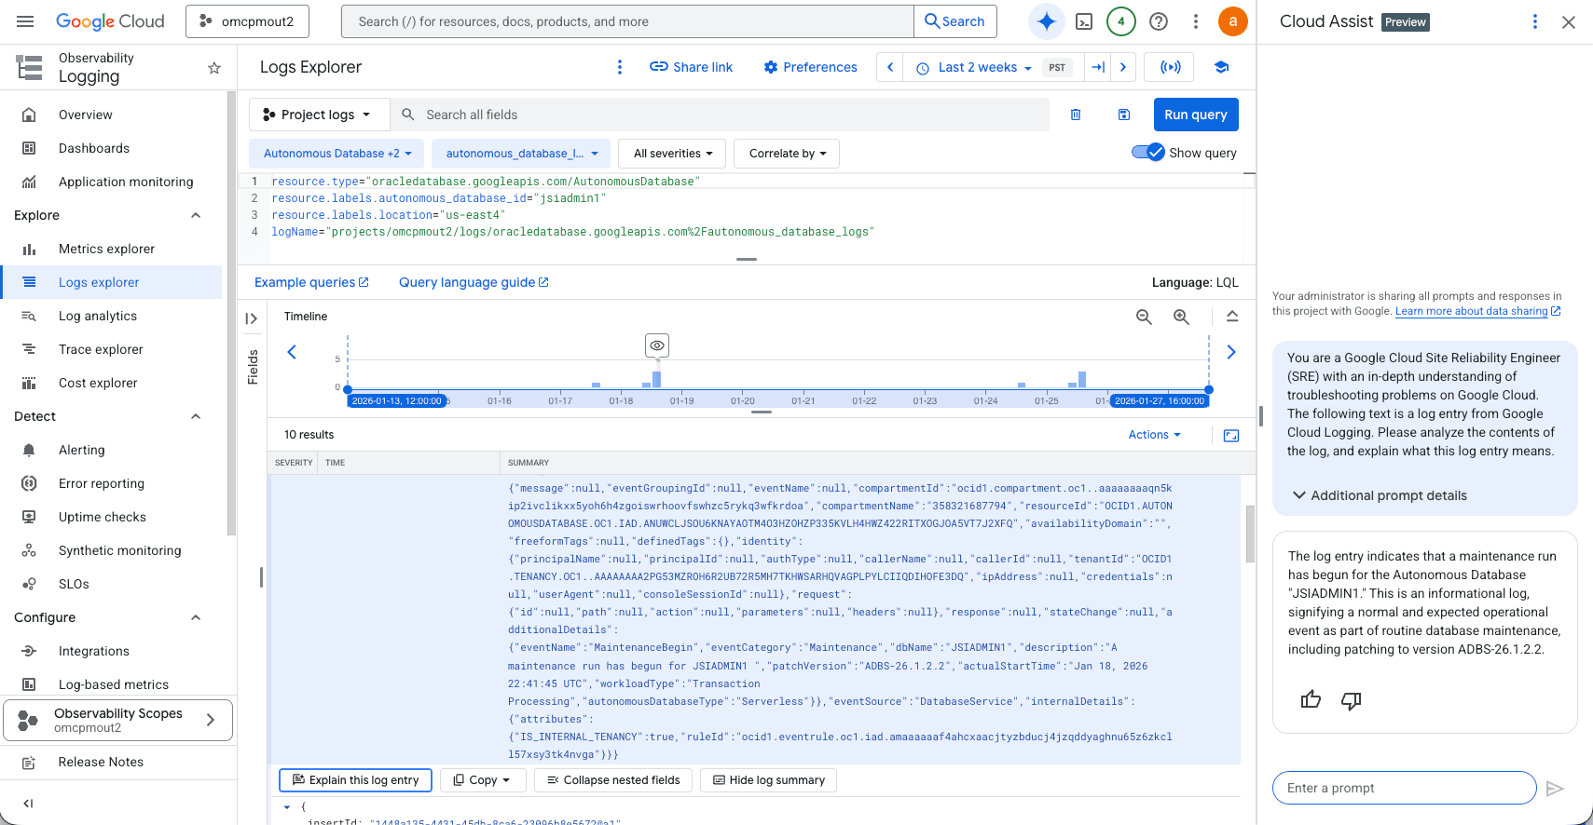This screenshot has width=1593, height=825.
Task: Open the Example queries link
Action: tap(311, 282)
